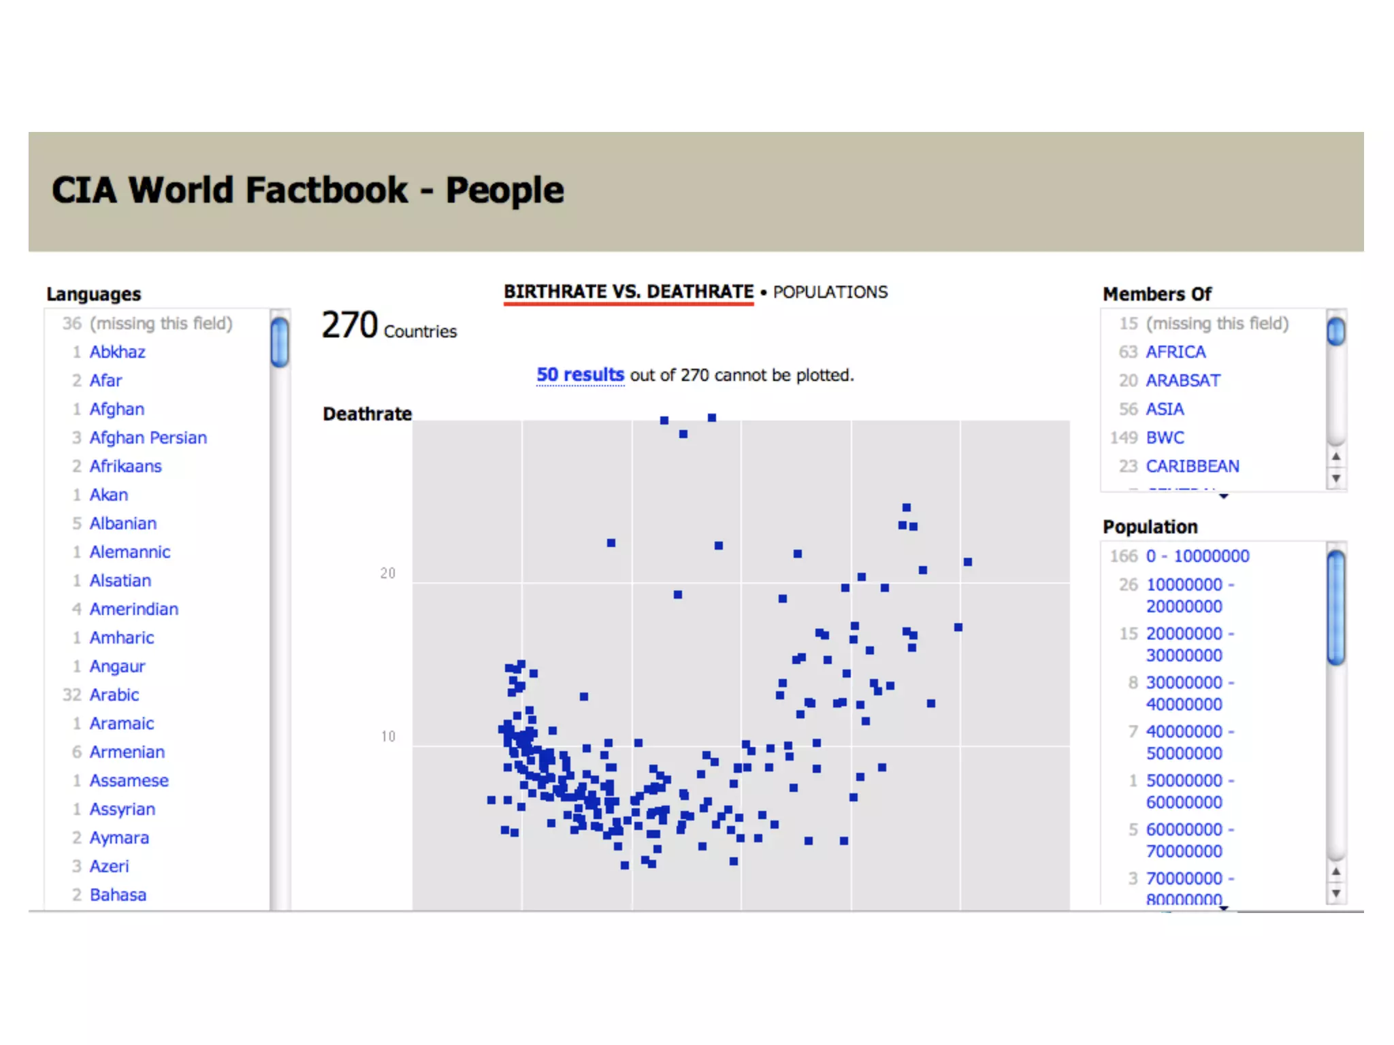1394x1045 pixels.
Task: Select Afghan Persian in Languages
Action: coord(148,437)
